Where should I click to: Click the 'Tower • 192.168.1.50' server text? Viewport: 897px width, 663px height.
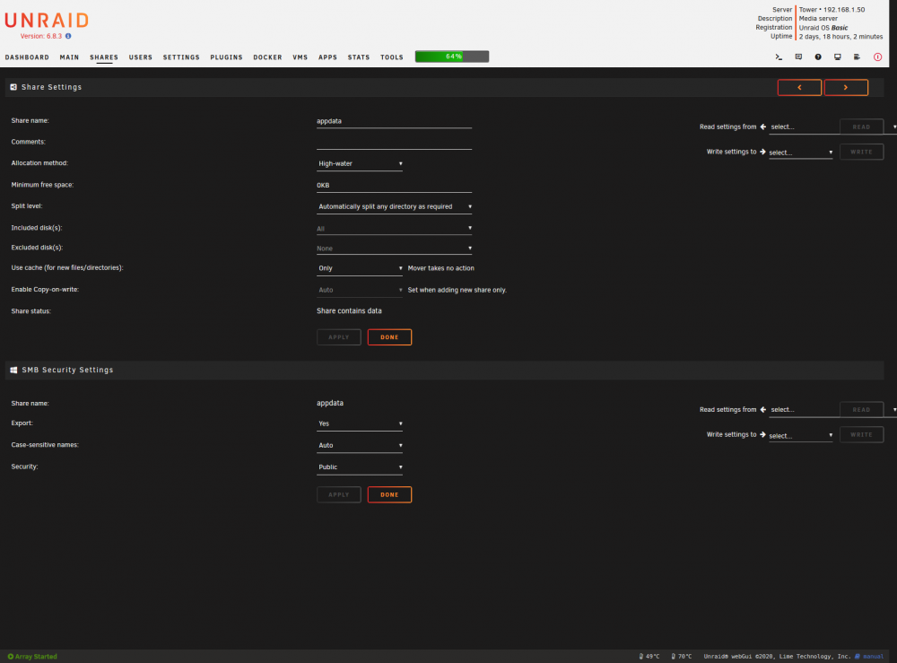pos(832,10)
